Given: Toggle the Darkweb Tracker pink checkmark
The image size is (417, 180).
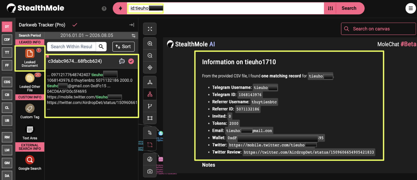Looking at the screenshot, I should [75, 25].
